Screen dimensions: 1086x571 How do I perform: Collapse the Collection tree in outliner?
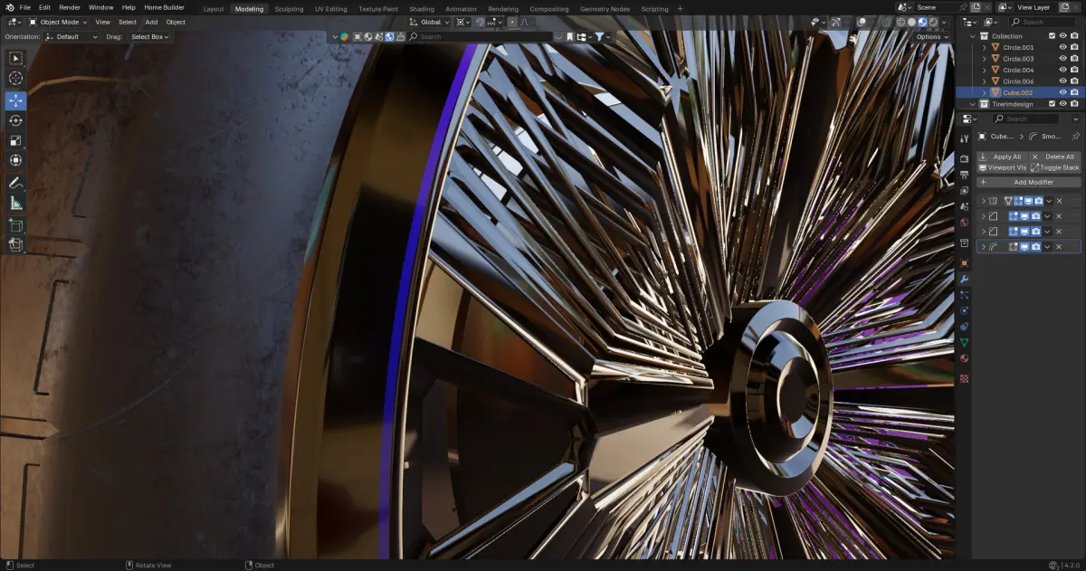point(974,36)
